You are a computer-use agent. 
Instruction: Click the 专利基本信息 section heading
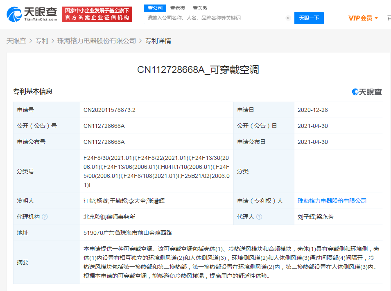click(33, 91)
